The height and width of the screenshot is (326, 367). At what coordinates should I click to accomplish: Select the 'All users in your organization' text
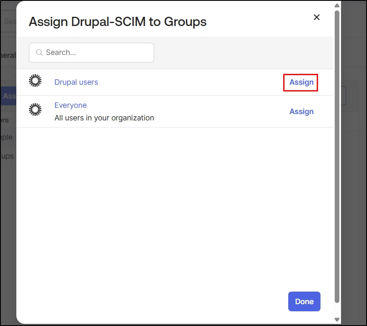pyautogui.click(x=104, y=118)
